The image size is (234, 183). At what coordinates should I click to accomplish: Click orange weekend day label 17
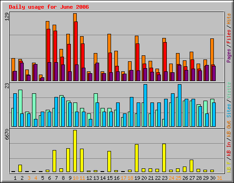point(123,178)
